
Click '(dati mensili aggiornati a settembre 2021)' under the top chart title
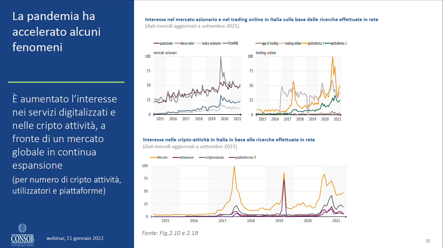tap(192, 26)
